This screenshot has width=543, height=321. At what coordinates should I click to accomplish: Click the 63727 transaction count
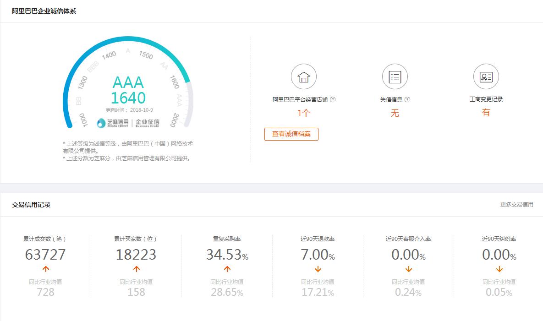pos(45,255)
